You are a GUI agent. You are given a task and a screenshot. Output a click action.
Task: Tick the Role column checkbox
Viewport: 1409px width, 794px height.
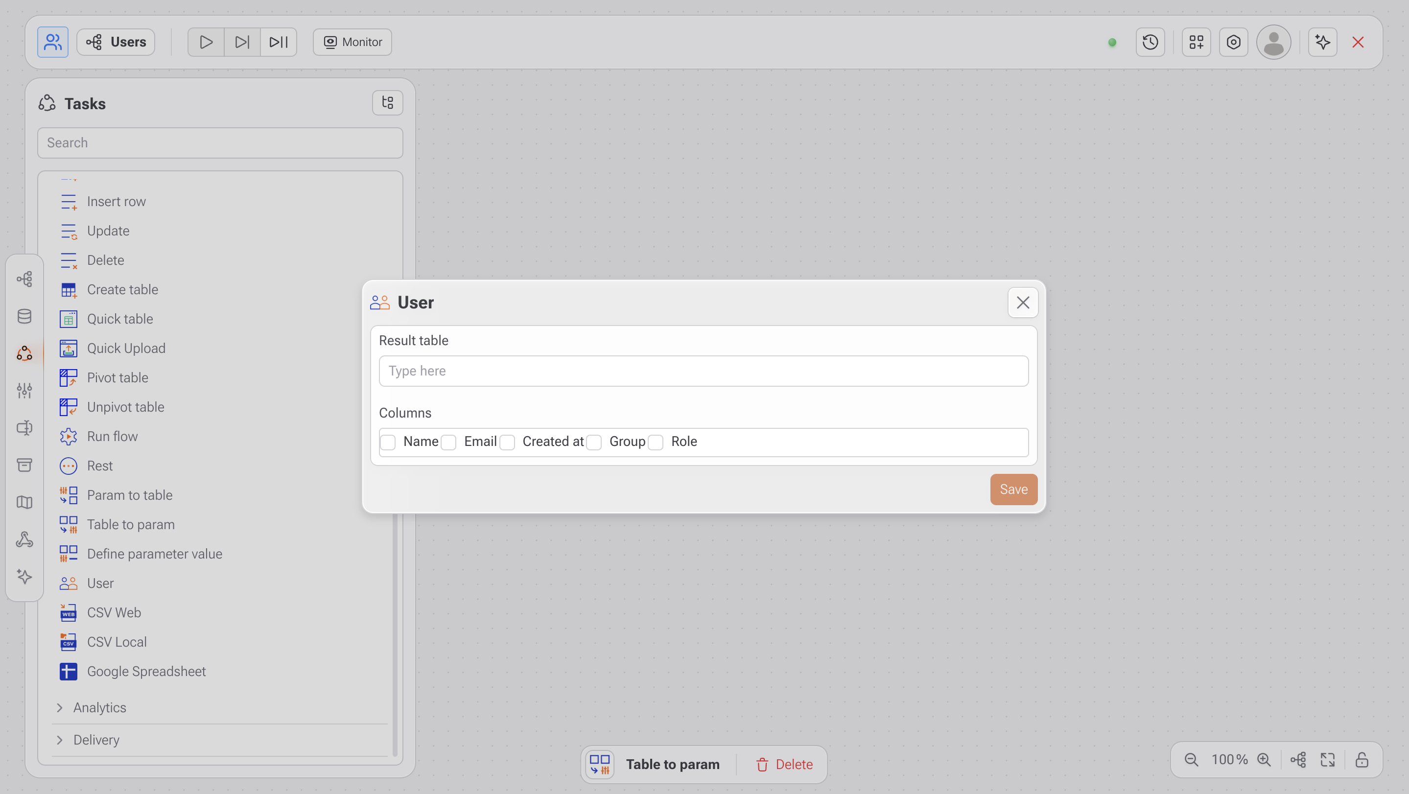(656, 442)
